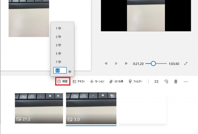The image size is (198, 134).
Task: Open the 3D 効果 effects tool
Action: point(116,82)
